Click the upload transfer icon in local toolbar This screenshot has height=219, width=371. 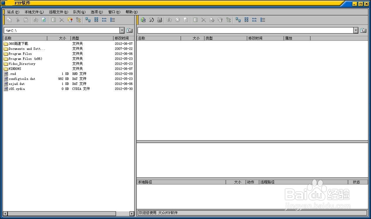tap(36, 20)
